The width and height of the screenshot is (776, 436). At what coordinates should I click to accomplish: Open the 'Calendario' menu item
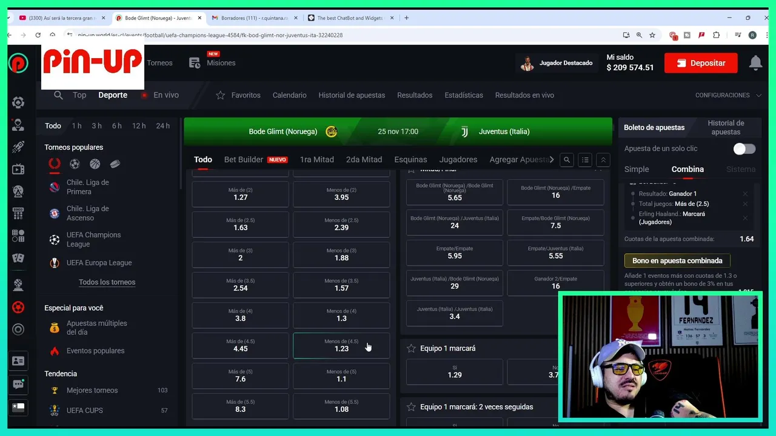click(x=289, y=95)
